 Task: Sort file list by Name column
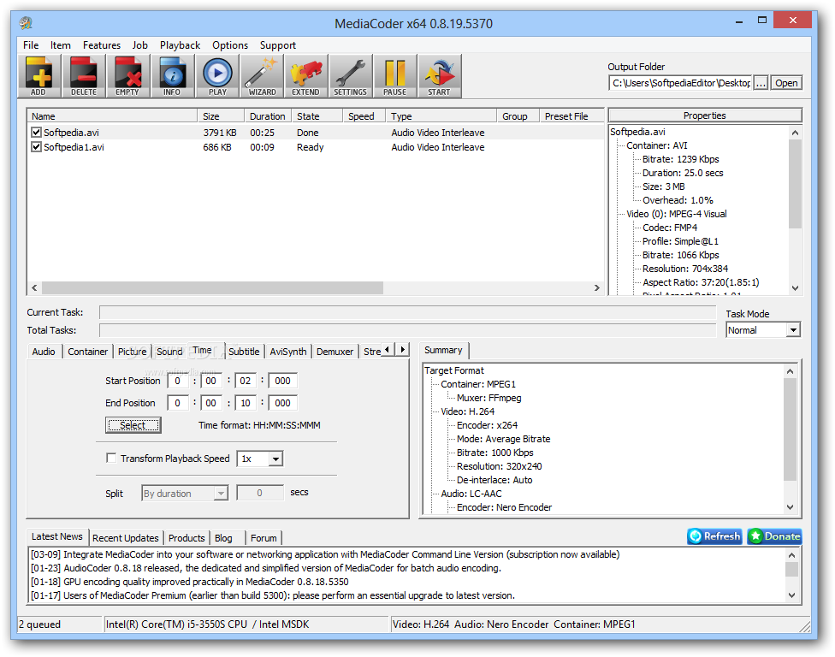click(112, 116)
